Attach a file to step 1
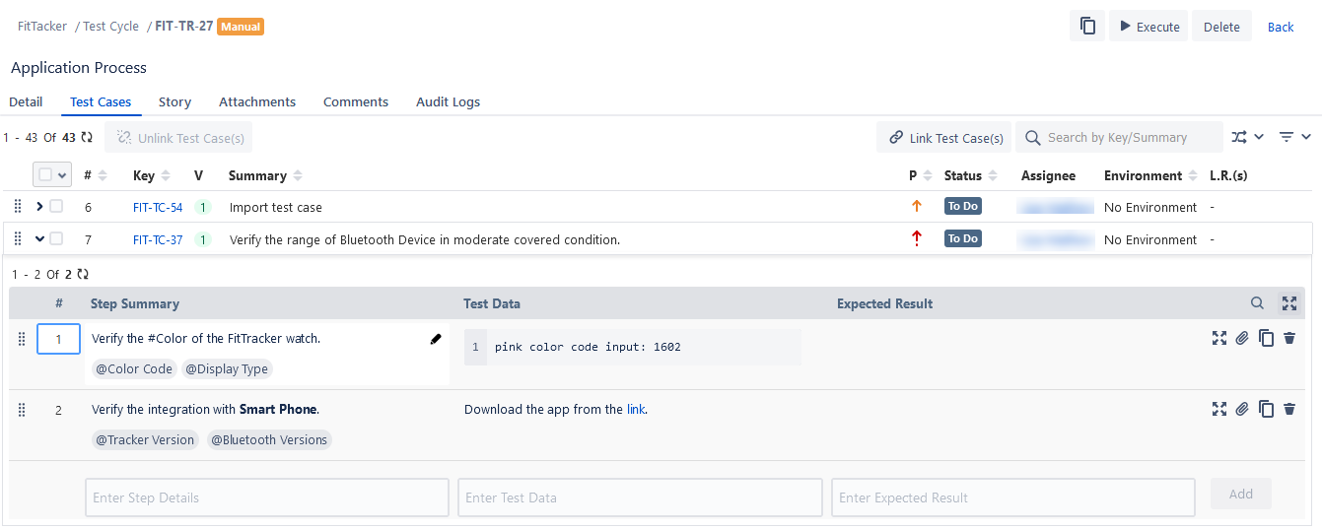 click(1242, 338)
